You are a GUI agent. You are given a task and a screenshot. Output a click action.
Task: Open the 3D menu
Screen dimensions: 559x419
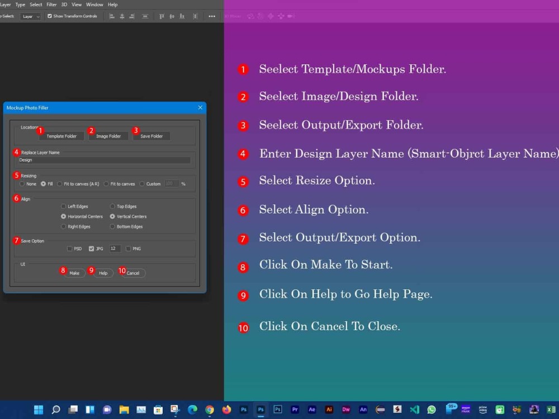64,4
